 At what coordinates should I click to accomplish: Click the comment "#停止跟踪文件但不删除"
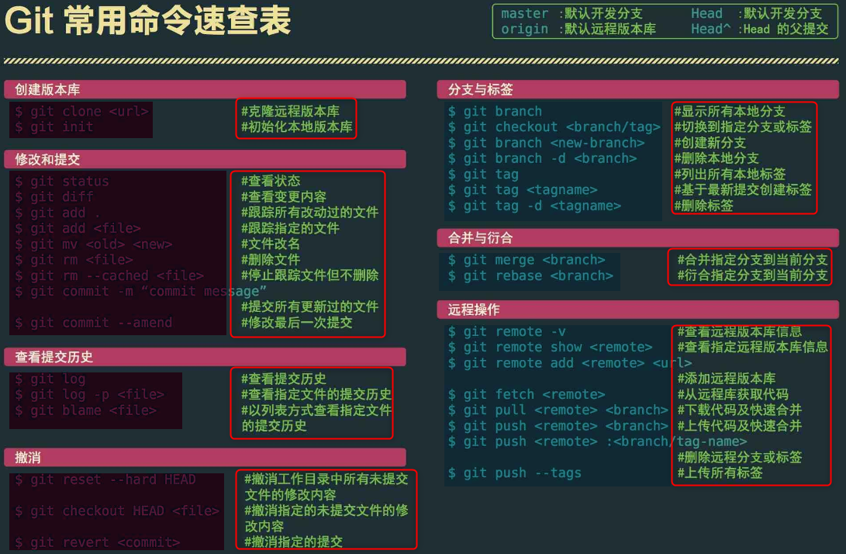309,275
